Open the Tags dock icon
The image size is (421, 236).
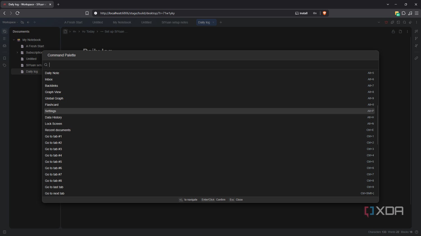point(4,65)
